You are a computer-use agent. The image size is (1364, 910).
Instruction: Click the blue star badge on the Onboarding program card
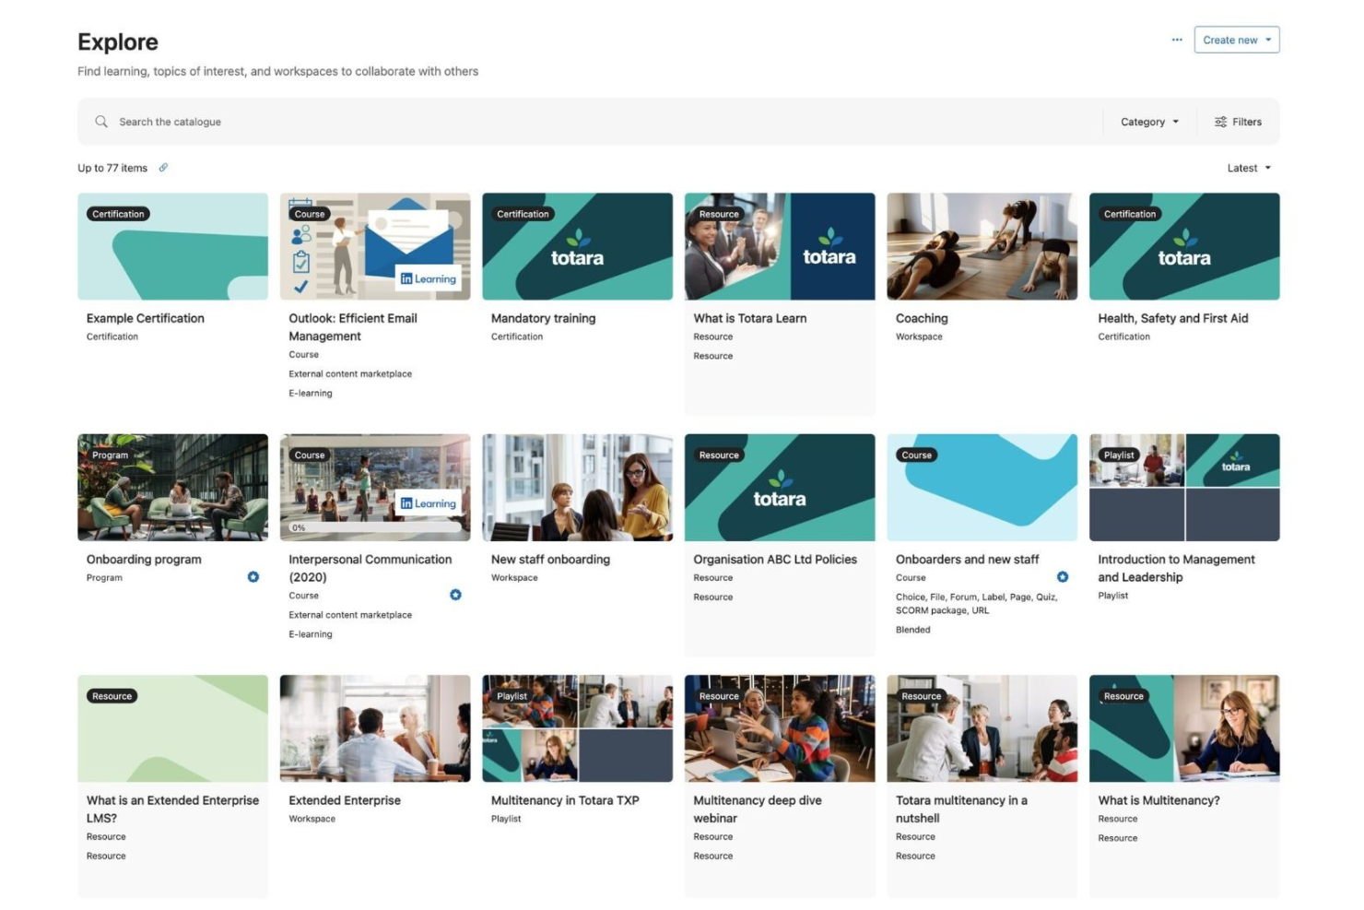[x=253, y=577]
